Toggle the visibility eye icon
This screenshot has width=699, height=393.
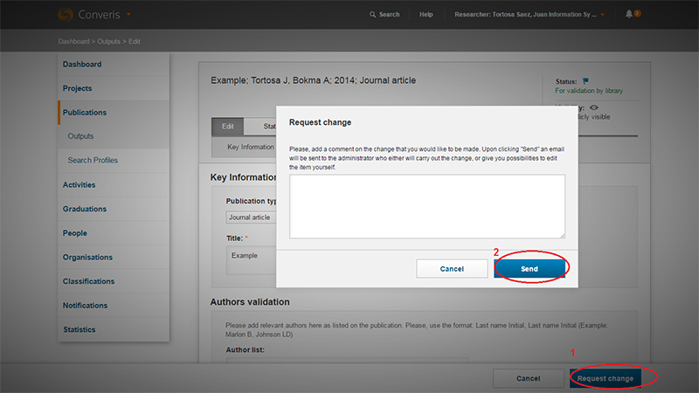(x=593, y=107)
